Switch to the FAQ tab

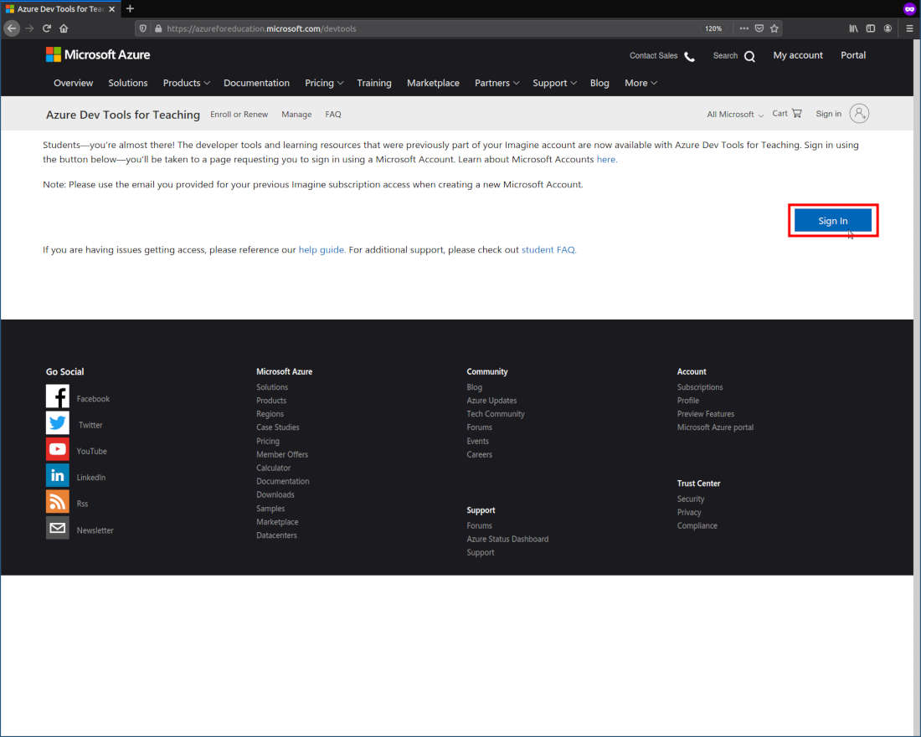(x=332, y=114)
